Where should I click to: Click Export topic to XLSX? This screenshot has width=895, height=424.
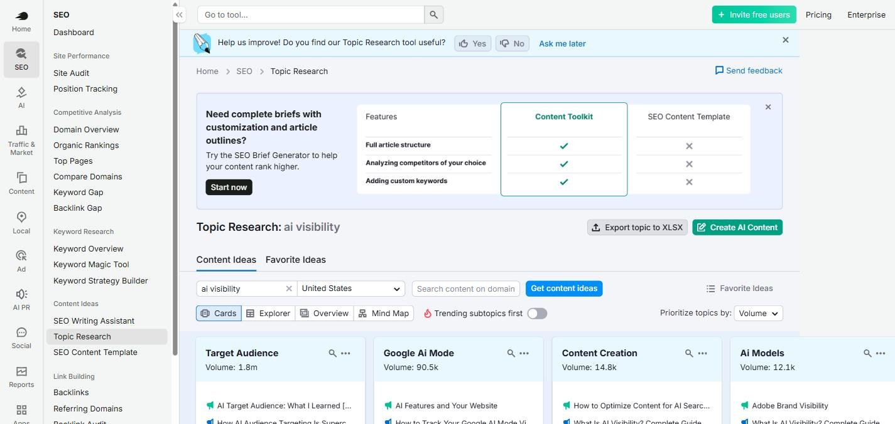click(637, 227)
